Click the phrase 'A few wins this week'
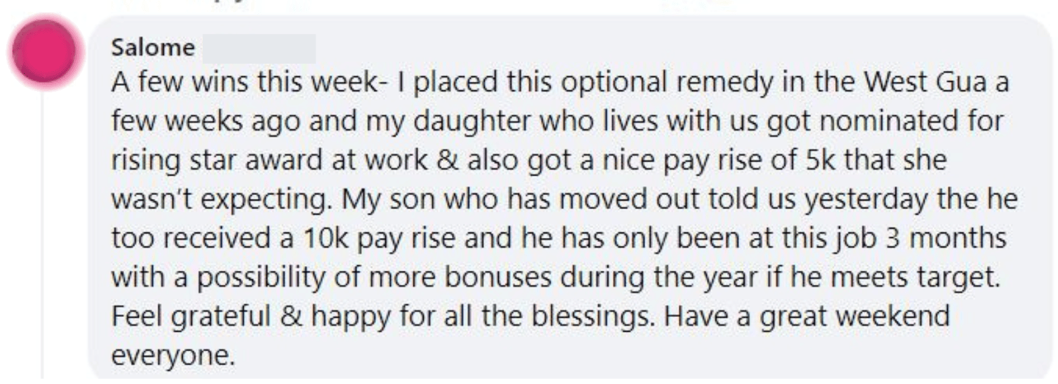1058x384 pixels. [x=245, y=82]
